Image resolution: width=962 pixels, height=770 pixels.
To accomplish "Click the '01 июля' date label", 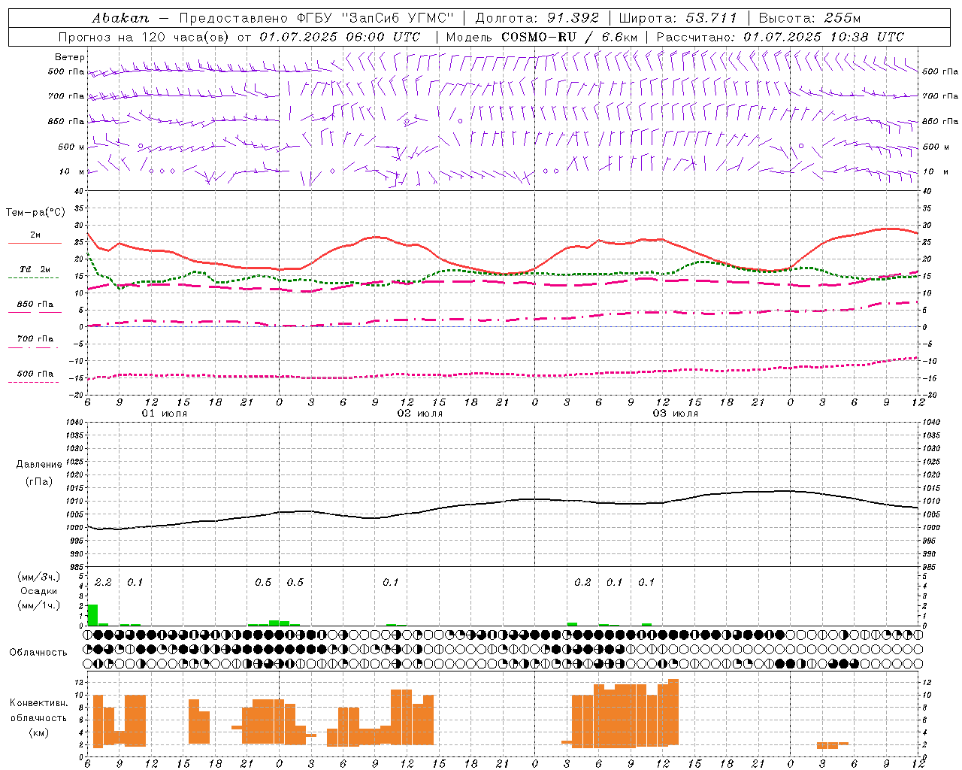I will [165, 414].
